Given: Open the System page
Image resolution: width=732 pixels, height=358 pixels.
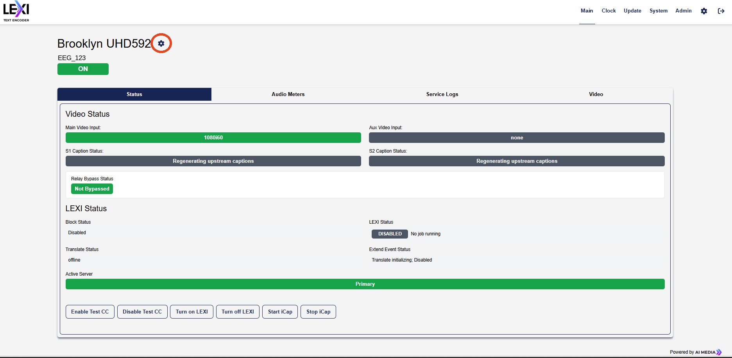Looking at the screenshot, I should [659, 11].
